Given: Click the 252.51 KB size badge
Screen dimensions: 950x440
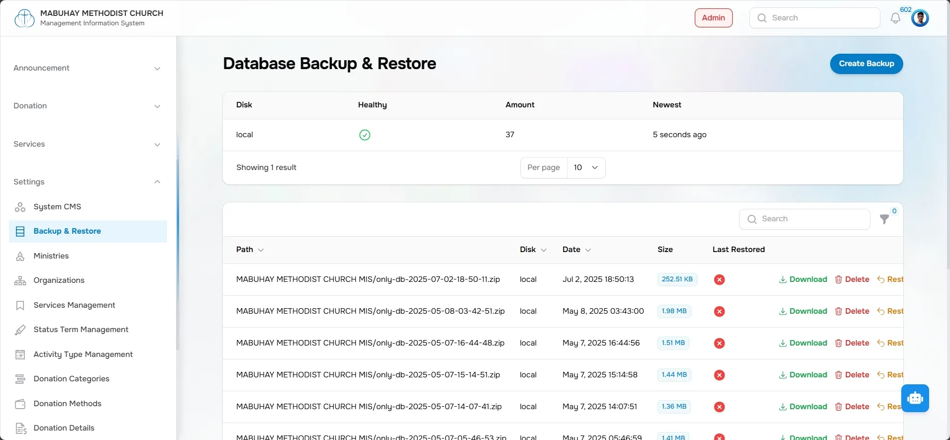Looking at the screenshot, I should point(677,279).
